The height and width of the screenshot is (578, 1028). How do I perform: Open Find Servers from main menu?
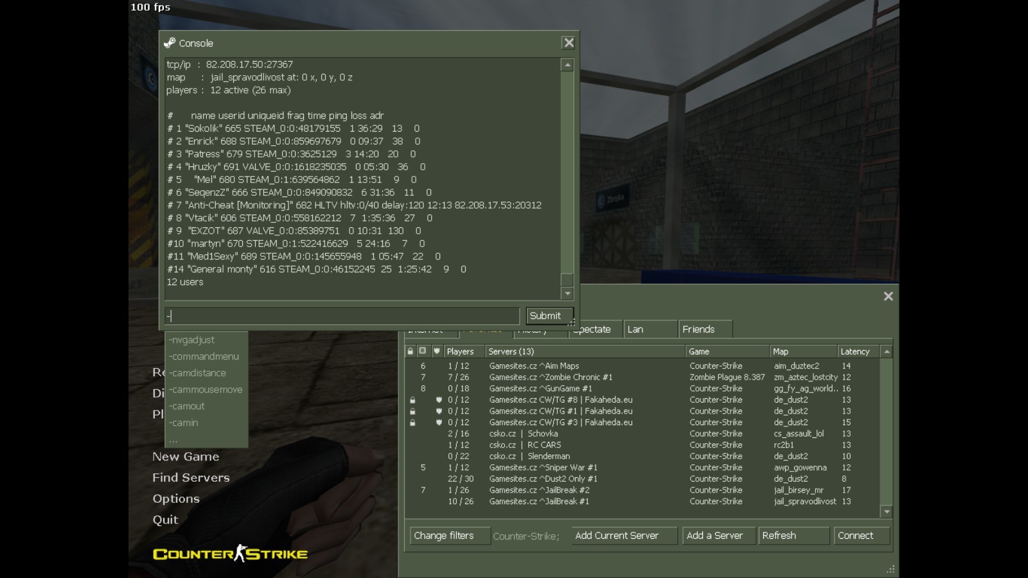point(191,478)
